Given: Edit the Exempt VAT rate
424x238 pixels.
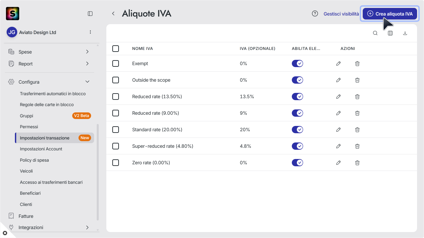Looking at the screenshot, I should point(338,63).
